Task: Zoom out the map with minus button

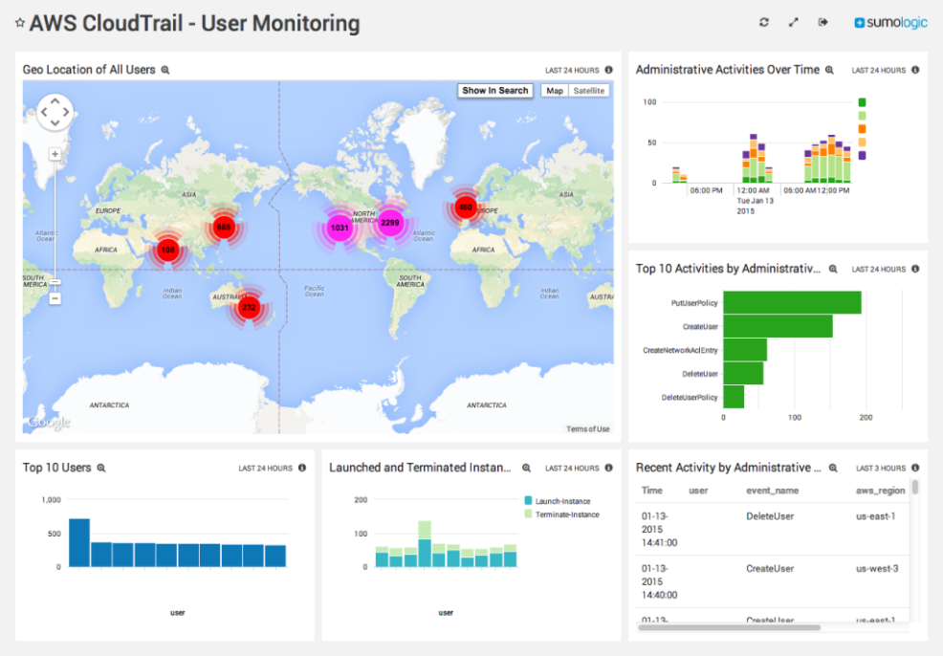Action: point(55,298)
